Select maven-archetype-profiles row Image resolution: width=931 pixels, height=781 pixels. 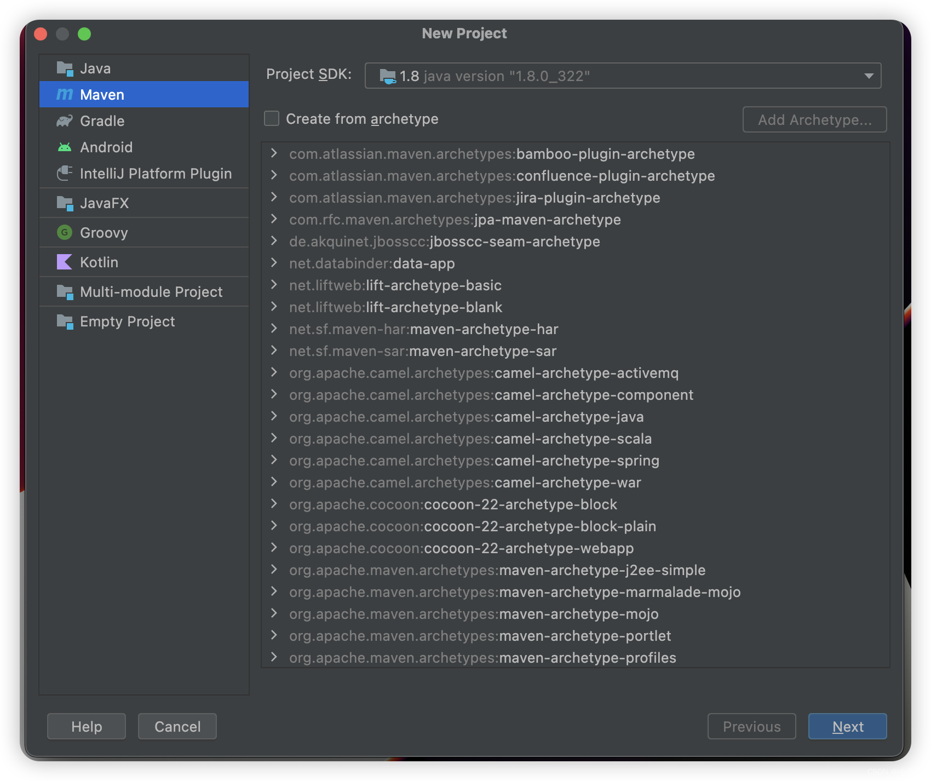pos(575,657)
